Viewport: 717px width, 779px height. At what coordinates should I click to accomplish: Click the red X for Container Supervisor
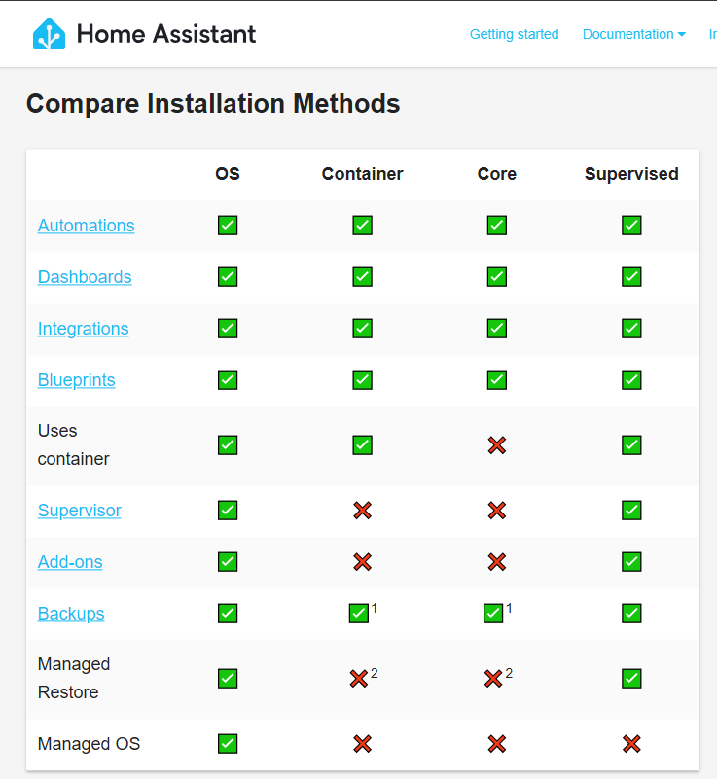362,511
